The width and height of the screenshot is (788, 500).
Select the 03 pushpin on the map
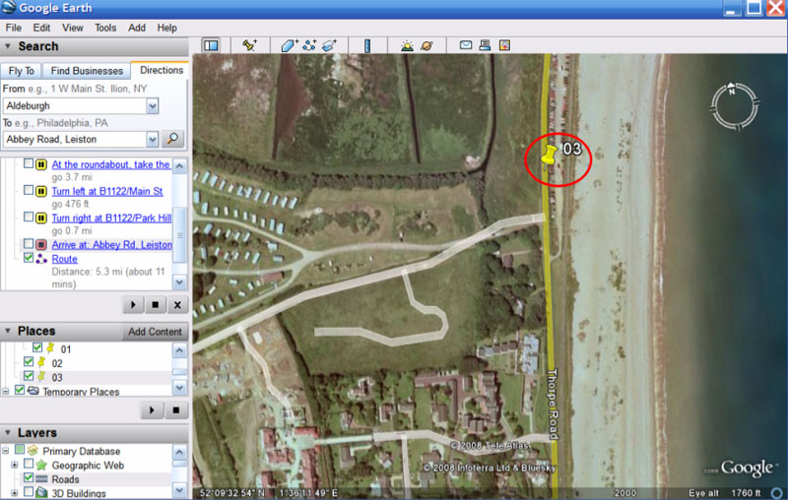549,156
